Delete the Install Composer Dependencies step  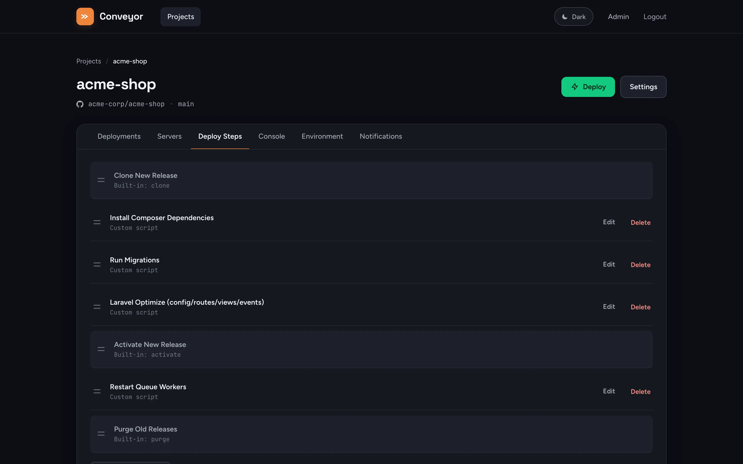pos(641,222)
